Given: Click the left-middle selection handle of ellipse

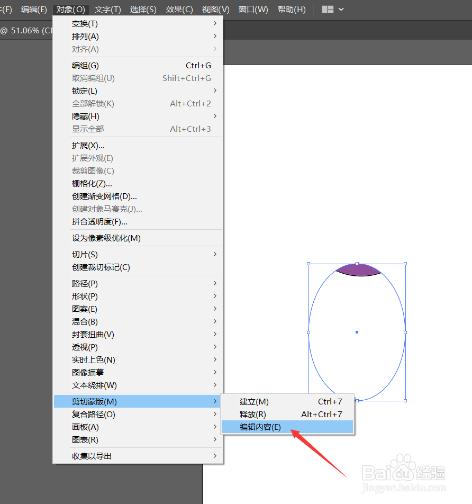Looking at the screenshot, I should 308,332.
